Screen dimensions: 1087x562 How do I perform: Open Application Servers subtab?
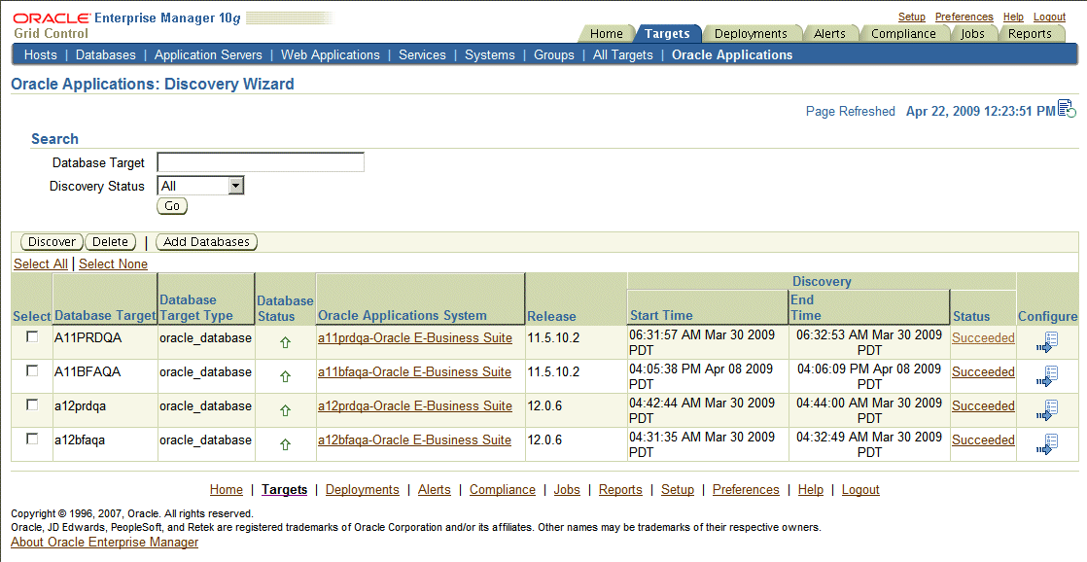click(x=208, y=54)
